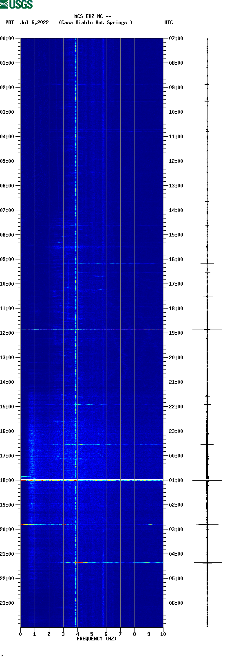Click the 03:00 PDT time label

[7, 112]
